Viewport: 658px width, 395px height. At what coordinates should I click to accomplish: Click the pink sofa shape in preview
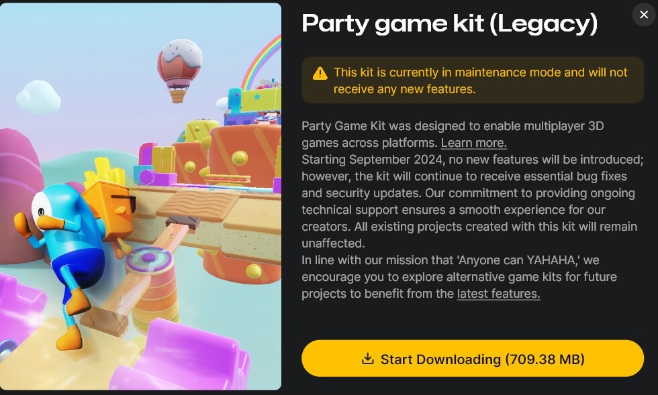185,356
